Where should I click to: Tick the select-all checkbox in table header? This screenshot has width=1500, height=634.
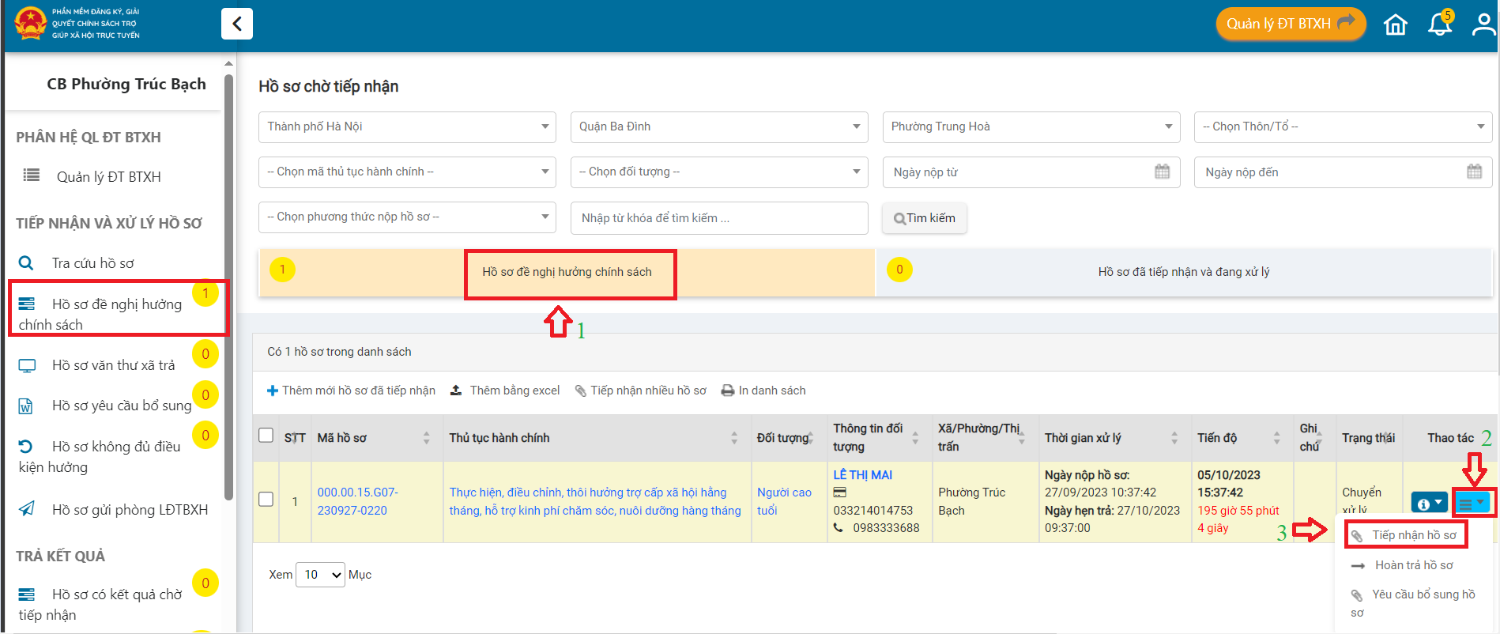(266, 436)
